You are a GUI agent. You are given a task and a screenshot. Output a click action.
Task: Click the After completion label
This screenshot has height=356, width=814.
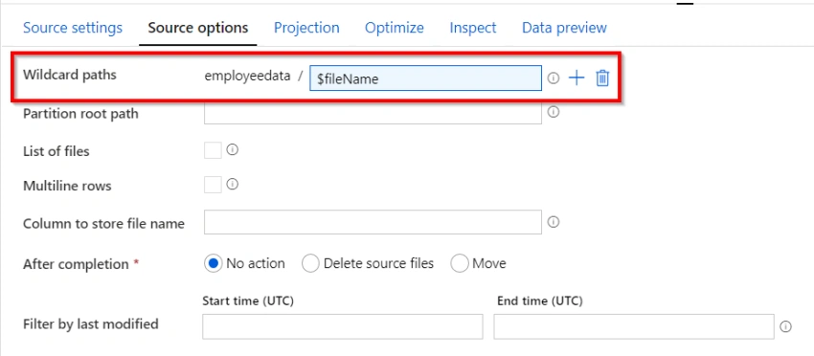point(76,264)
